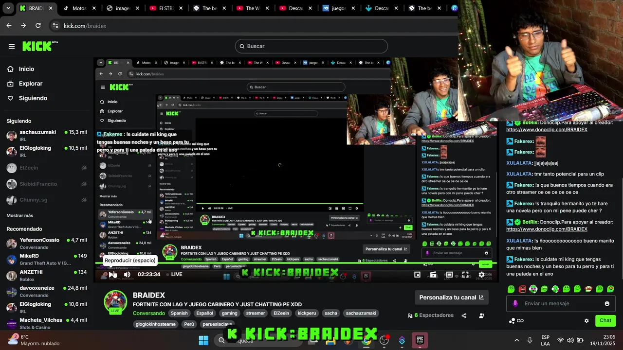Click the BRAIDEX channel avatar
This screenshot has width=623, height=350.
(x=115, y=301)
